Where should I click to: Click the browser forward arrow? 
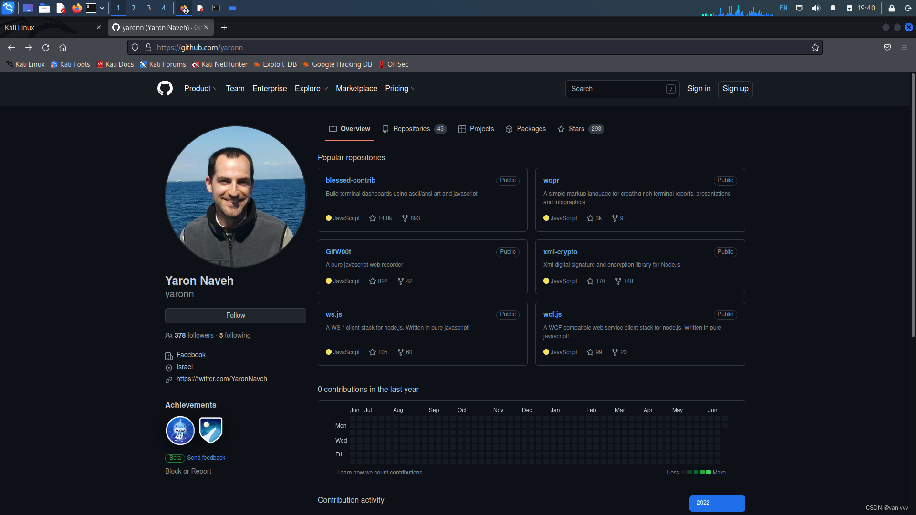[29, 47]
